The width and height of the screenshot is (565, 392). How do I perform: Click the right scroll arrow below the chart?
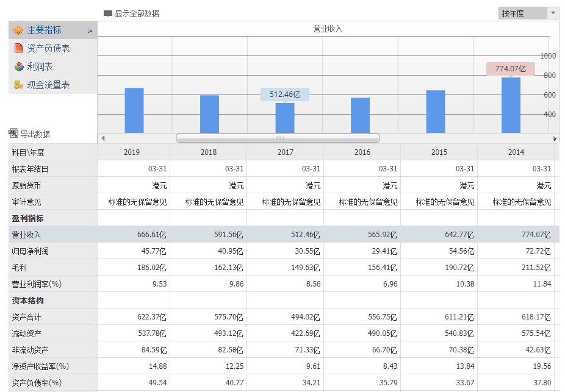pyautogui.click(x=555, y=138)
